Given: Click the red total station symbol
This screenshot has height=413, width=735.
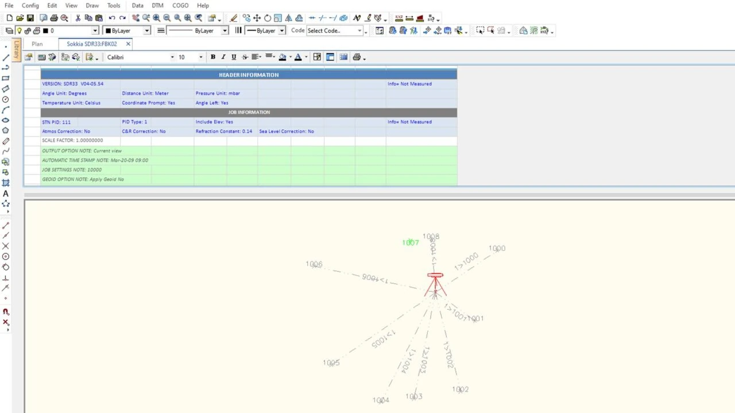Looking at the screenshot, I should coord(435,285).
